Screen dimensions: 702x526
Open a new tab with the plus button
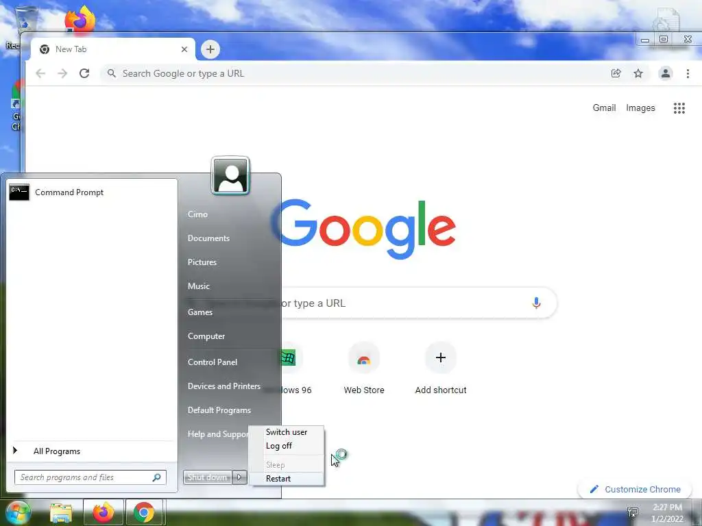click(210, 49)
